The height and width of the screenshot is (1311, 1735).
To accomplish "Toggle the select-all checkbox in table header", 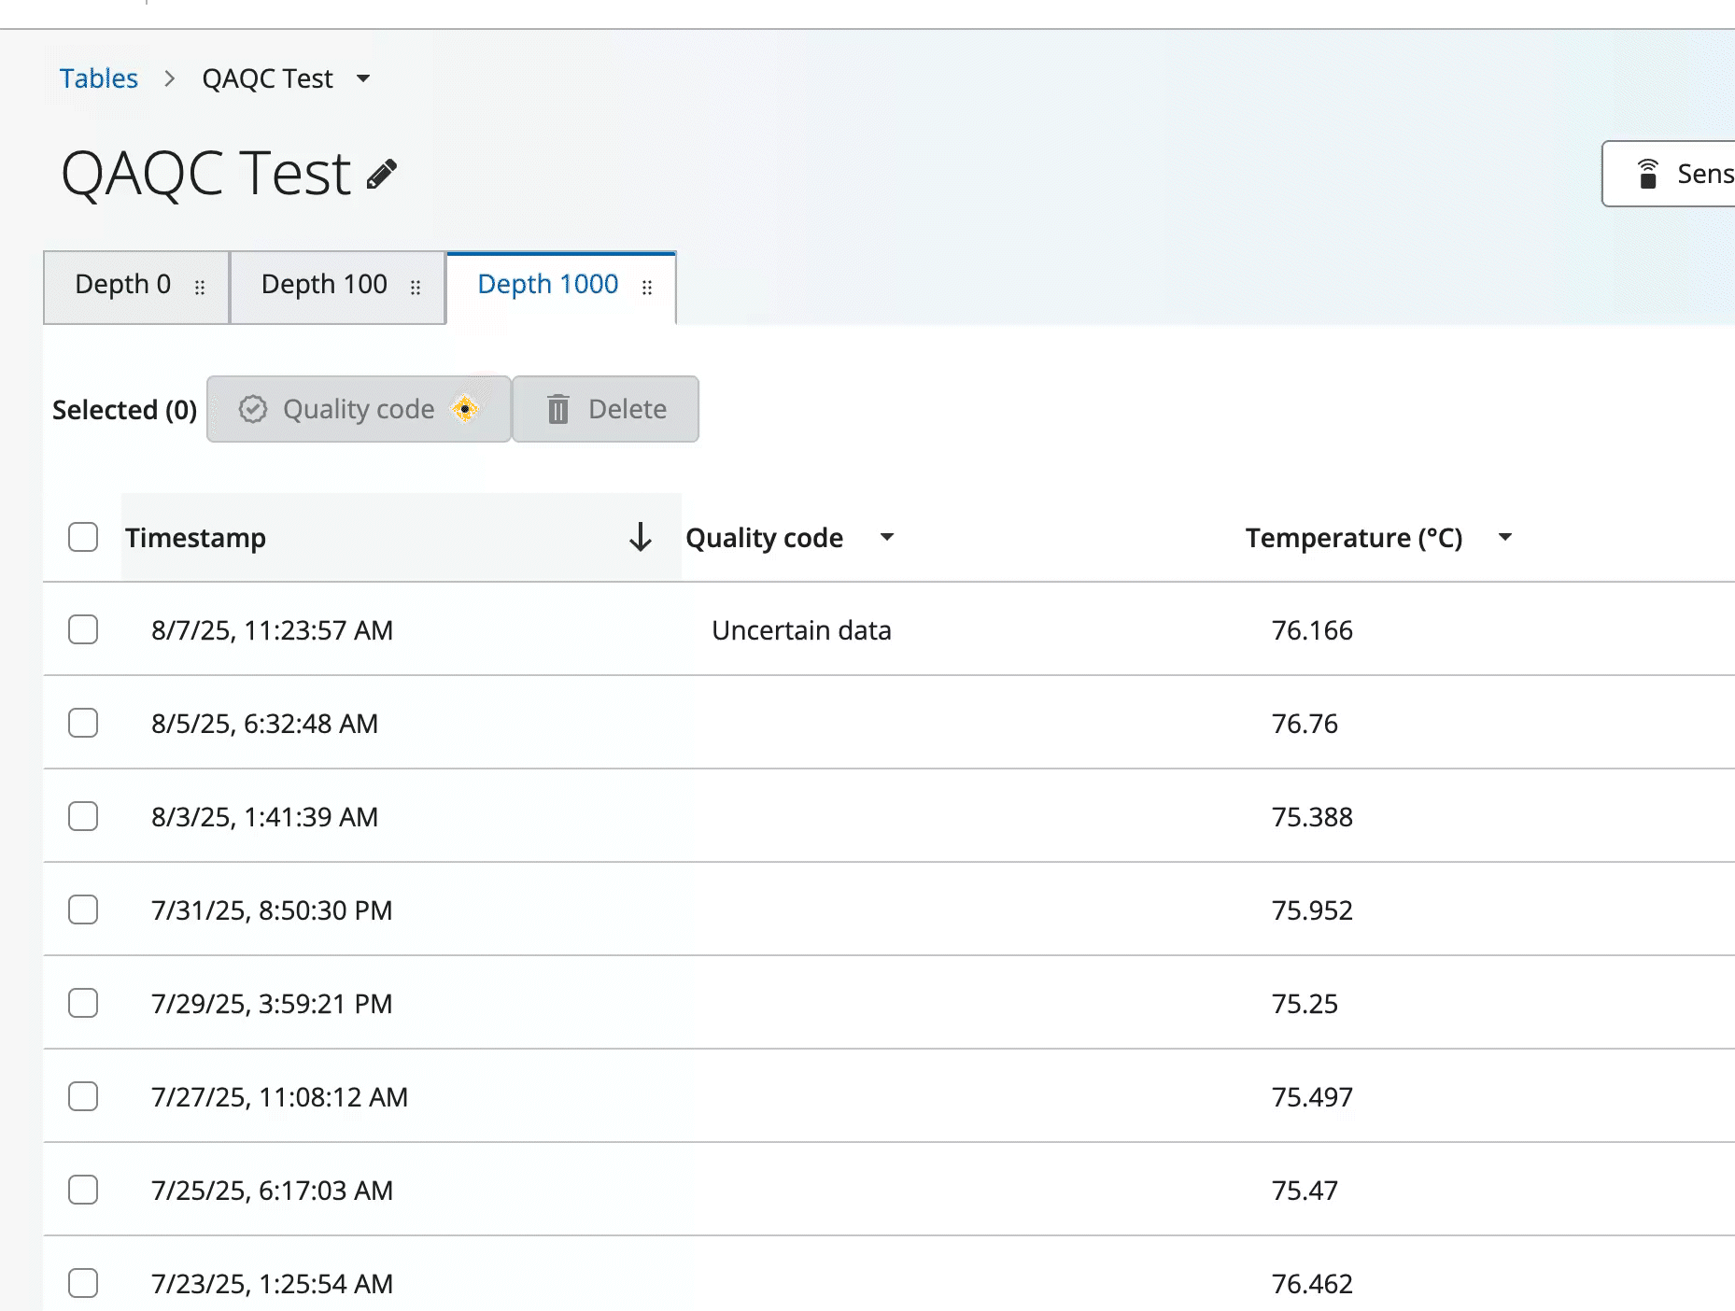I will pyautogui.click(x=83, y=537).
